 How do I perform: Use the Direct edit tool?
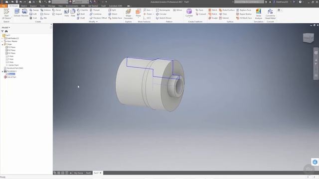(x=113, y=14)
